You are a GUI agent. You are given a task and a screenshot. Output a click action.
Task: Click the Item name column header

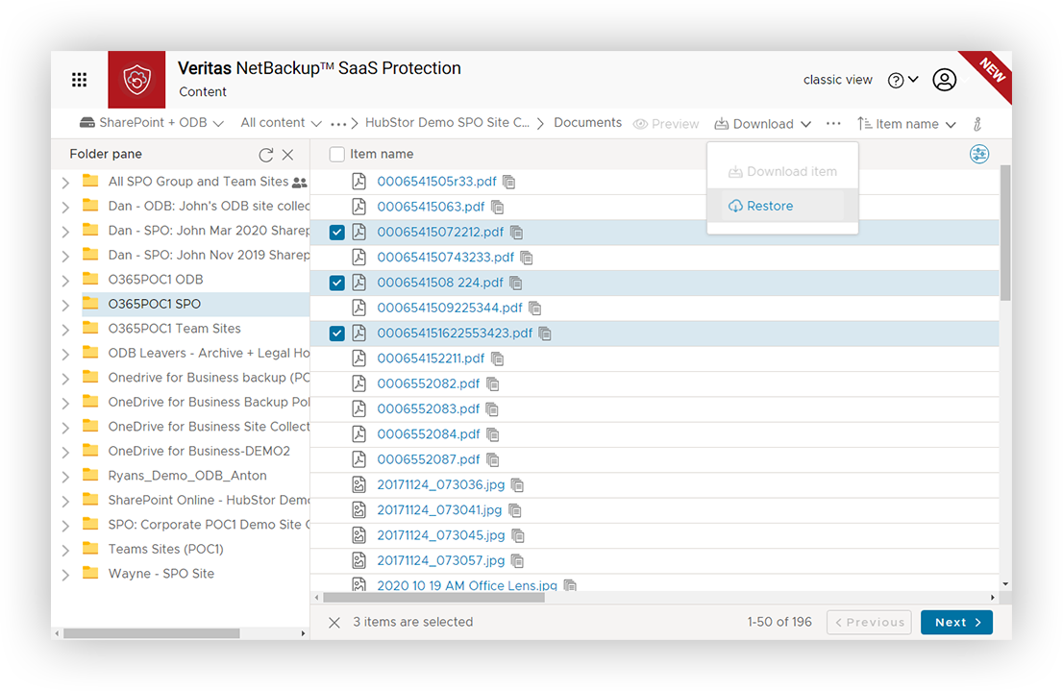(x=382, y=155)
